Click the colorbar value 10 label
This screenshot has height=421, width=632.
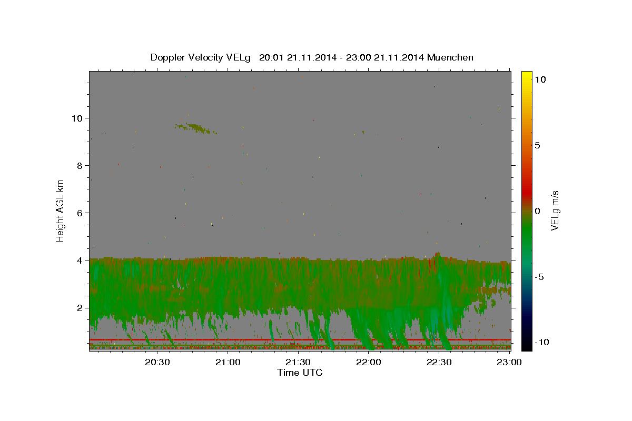540,79
